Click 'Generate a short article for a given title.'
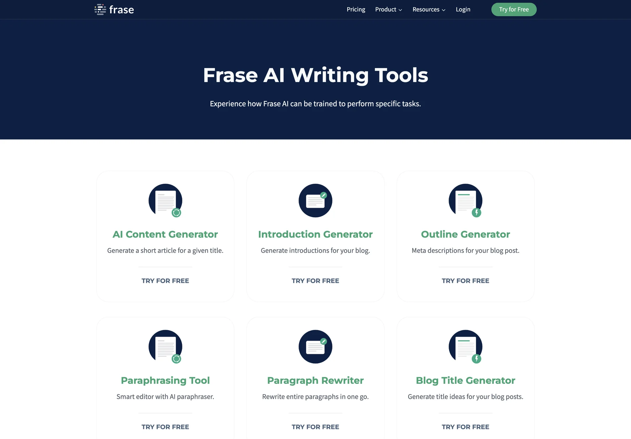 [x=165, y=251]
